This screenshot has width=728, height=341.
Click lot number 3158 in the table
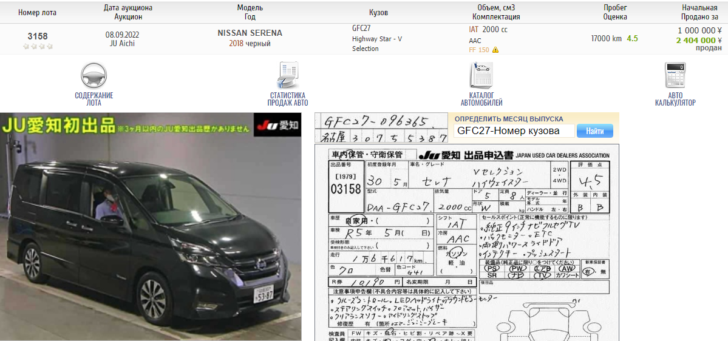[38, 36]
